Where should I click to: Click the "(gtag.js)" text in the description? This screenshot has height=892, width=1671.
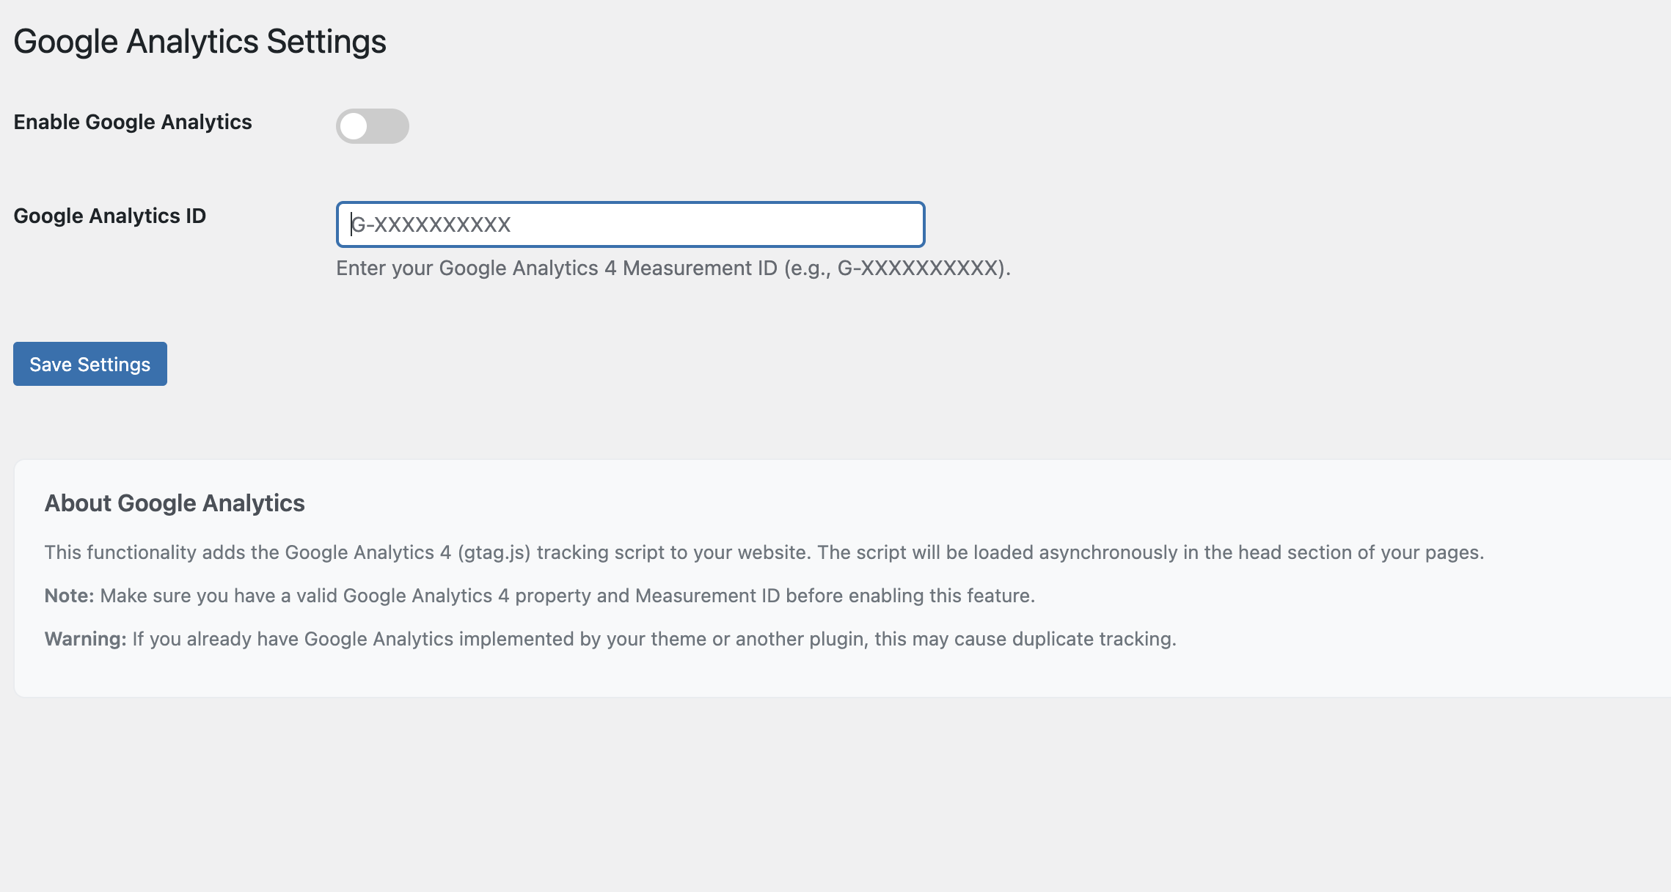[494, 552]
